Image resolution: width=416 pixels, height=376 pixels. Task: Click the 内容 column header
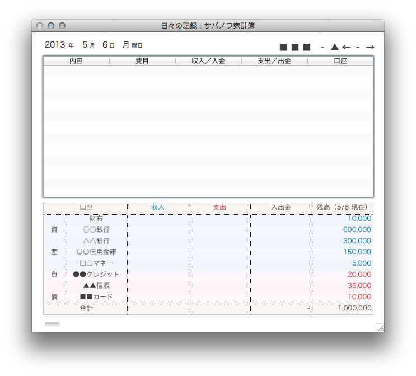[x=76, y=61]
